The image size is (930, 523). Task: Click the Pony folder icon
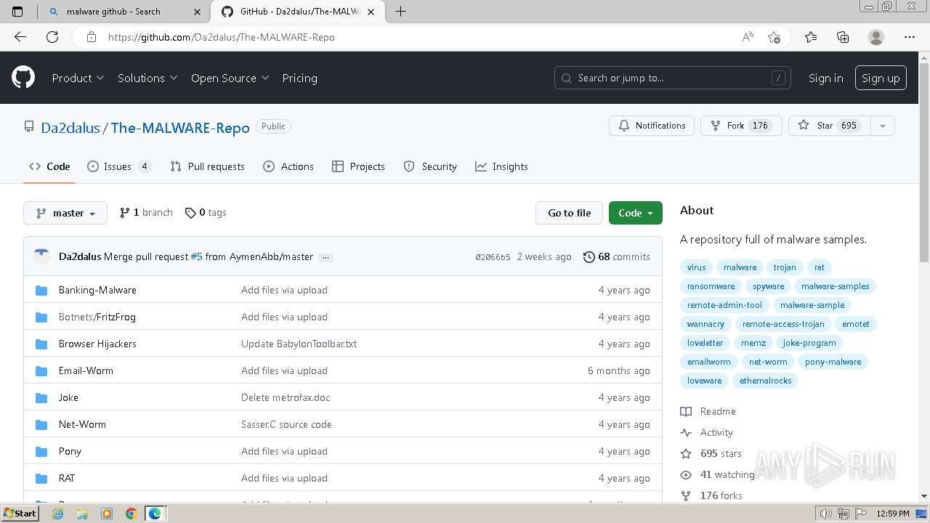pyautogui.click(x=41, y=451)
